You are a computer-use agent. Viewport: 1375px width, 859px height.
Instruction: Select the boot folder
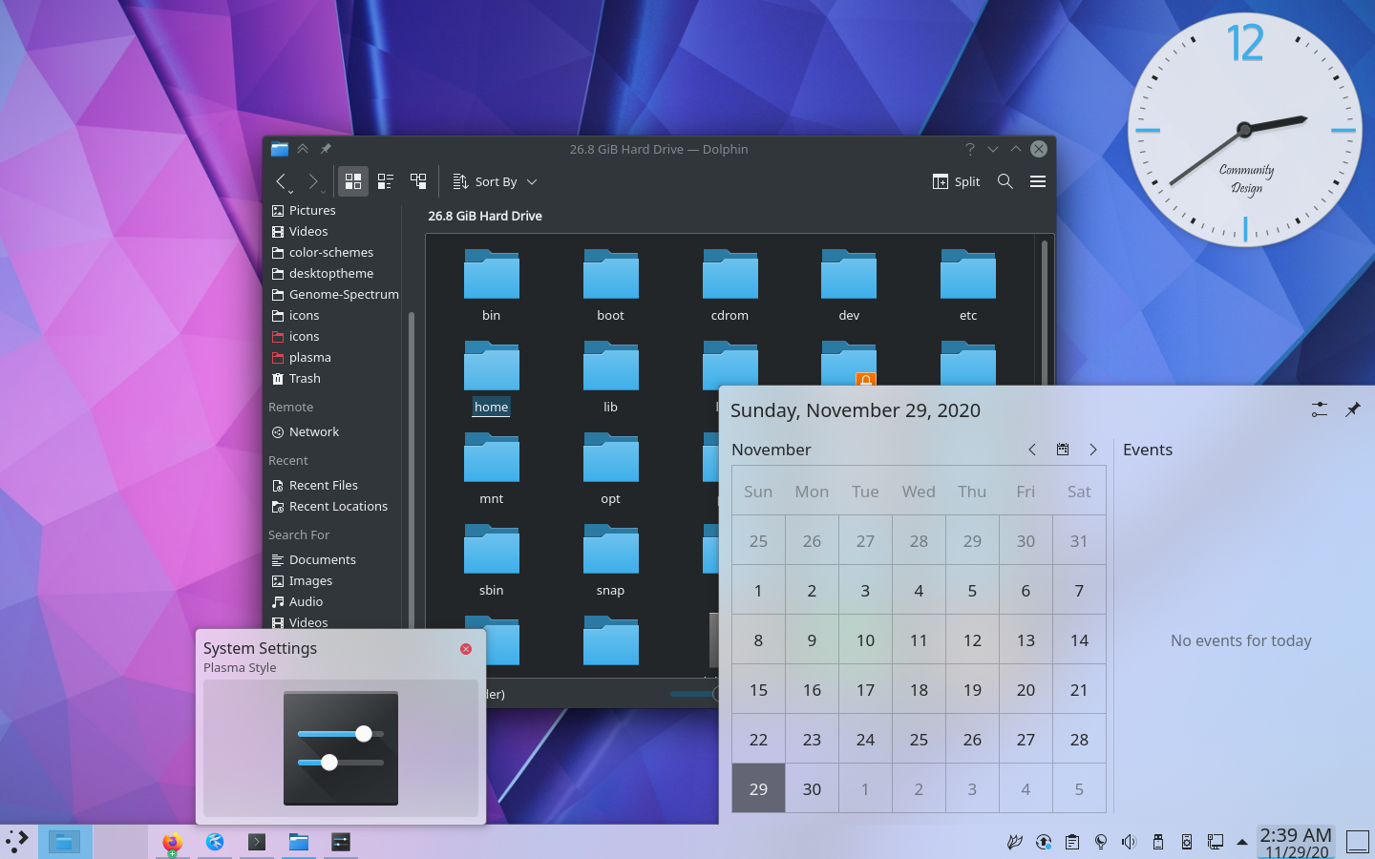click(x=611, y=284)
